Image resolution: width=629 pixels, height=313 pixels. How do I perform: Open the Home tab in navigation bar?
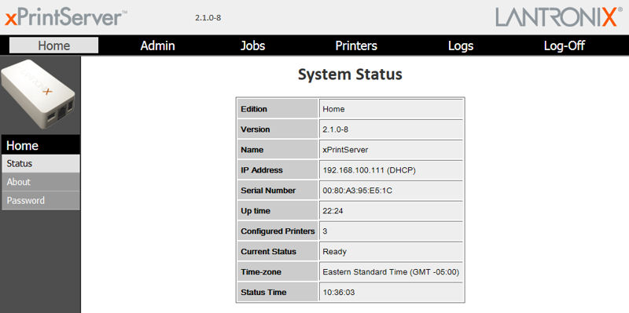pyautogui.click(x=53, y=45)
